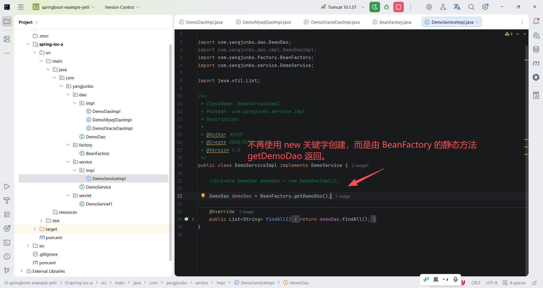The height and width of the screenshot is (288, 543).
Task: Open the Database tool window
Action: (x=536, y=49)
